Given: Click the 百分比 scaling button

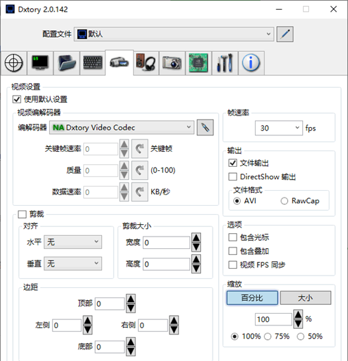Looking at the screenshot, I should [x=252, y=298].
